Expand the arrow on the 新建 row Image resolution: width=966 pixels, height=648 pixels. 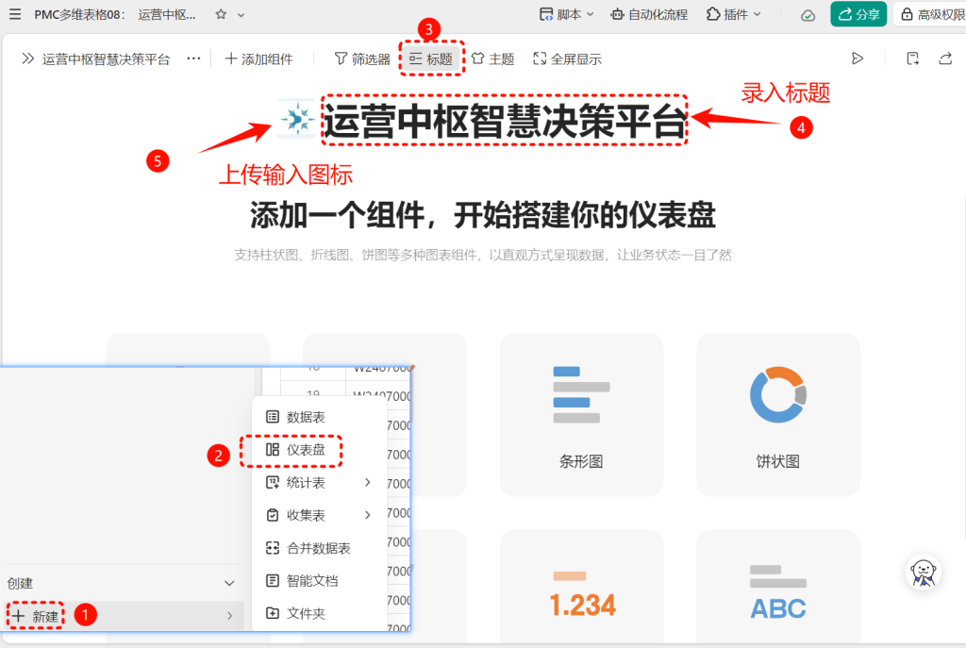coord(229,615)
